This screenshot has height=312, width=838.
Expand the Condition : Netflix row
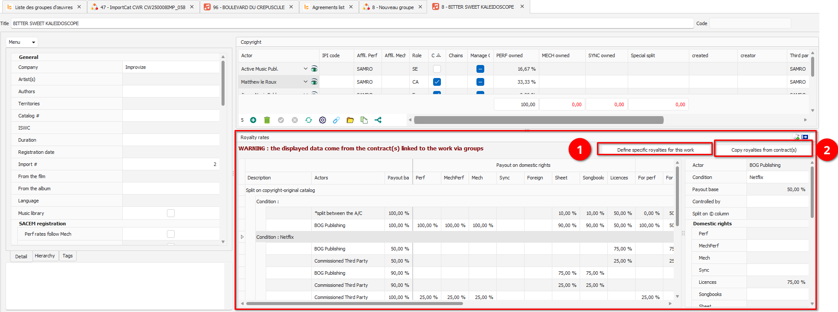coord(242,237)
